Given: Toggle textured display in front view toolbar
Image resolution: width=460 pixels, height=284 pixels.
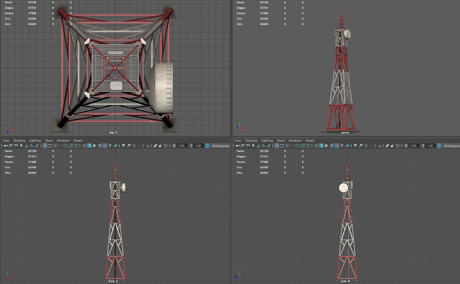Looking at the screenshot, I should click(x=105, y=146).
